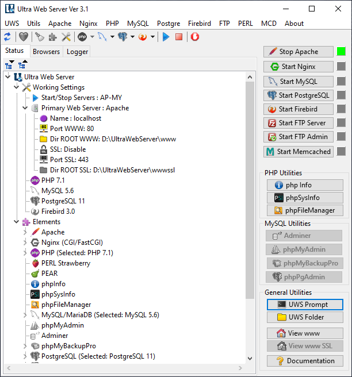Open the UWS Prompt
Viewport: 352px width, 377px height.
point(305,305)
